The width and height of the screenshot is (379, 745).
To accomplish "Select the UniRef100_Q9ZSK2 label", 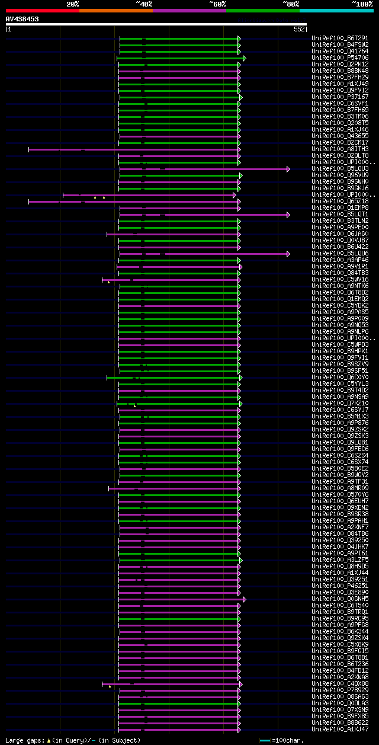I will (x=339, y=430).
